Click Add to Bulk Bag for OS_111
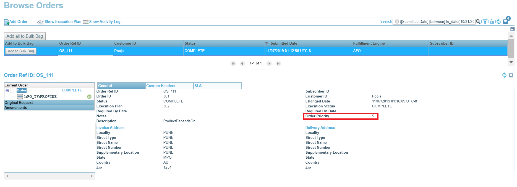Screen dimensions: 517x187 coord(21,51)
